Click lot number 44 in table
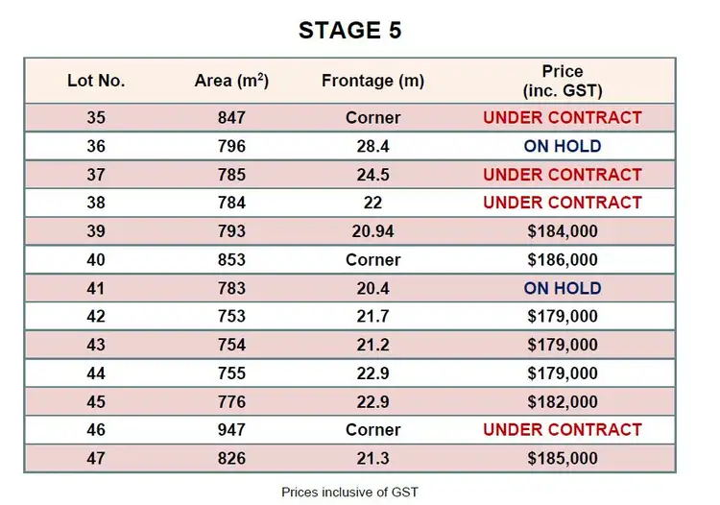The image size is (720, 505). 96,373
